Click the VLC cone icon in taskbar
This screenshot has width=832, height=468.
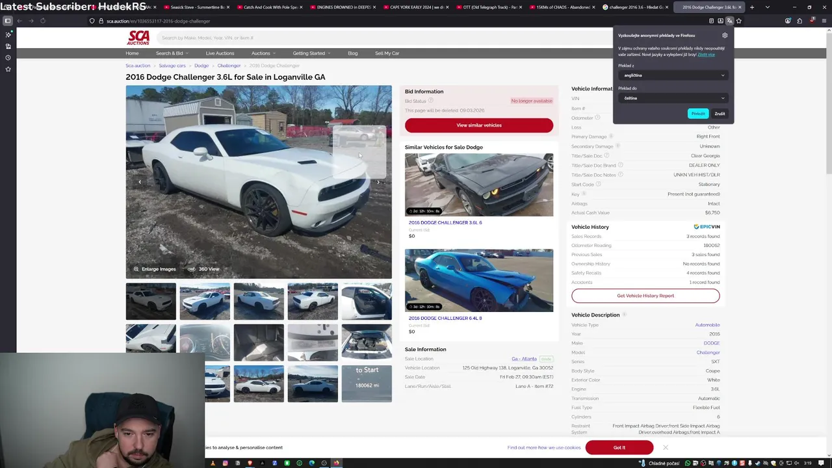213,463
